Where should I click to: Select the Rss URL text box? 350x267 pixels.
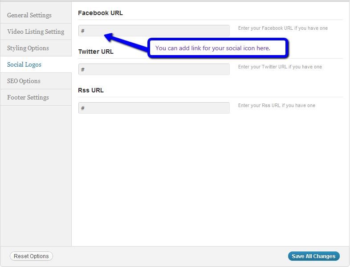coord(154,108)
